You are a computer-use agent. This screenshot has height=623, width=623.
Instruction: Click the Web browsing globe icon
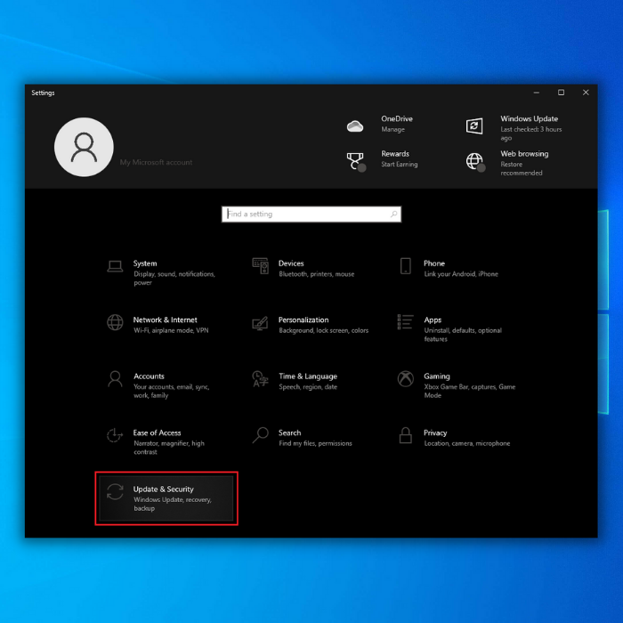[475, 162]
